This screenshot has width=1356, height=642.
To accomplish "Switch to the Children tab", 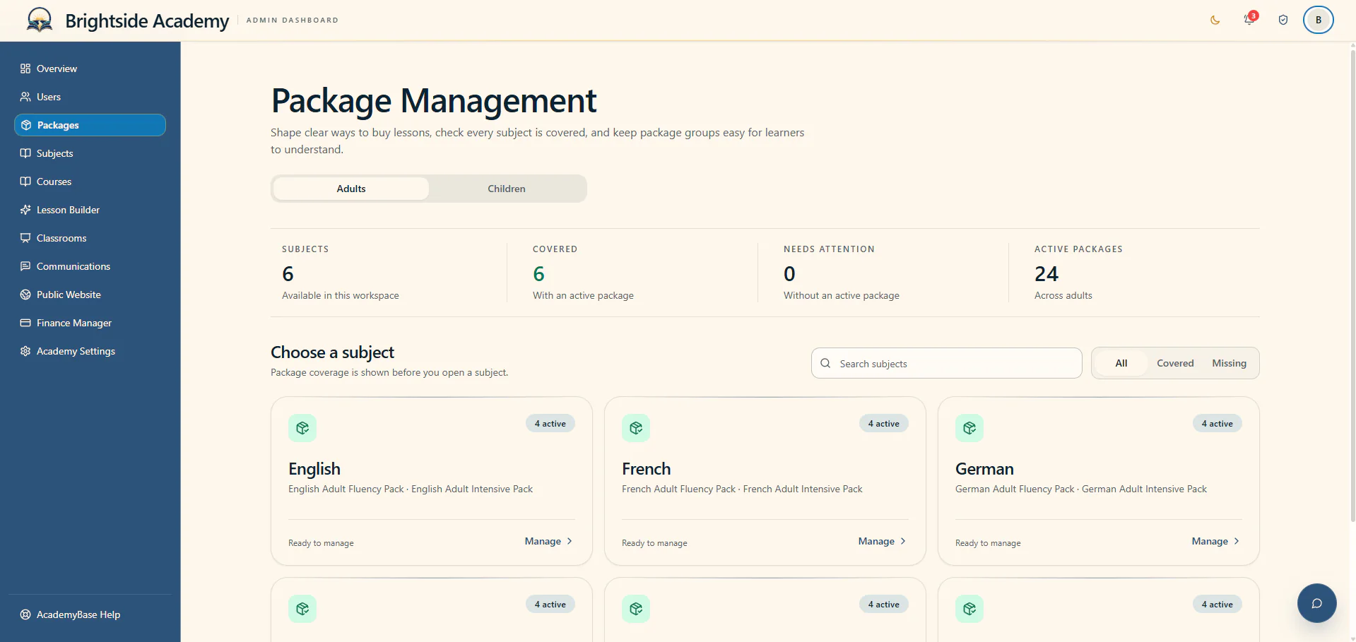I will [x=507, y=189].
